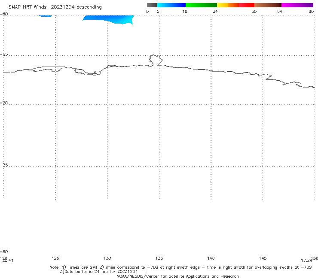Click the 'Data buffer is 24 hrs' note
The width and height of the screenshot is (318, 279).
pos(99,272)
